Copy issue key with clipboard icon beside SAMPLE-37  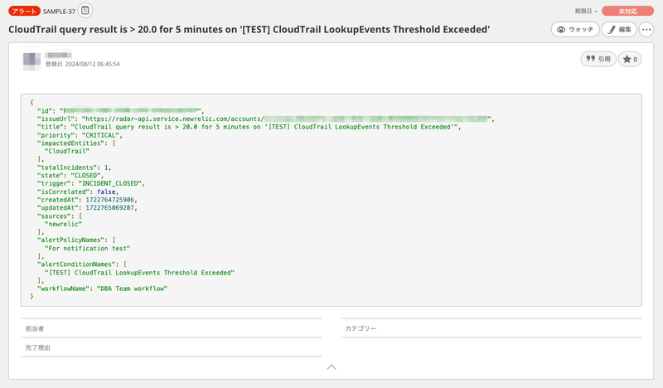pos(85,10)
